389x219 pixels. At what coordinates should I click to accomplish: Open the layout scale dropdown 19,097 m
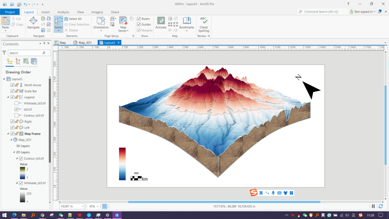coord(82,206)
